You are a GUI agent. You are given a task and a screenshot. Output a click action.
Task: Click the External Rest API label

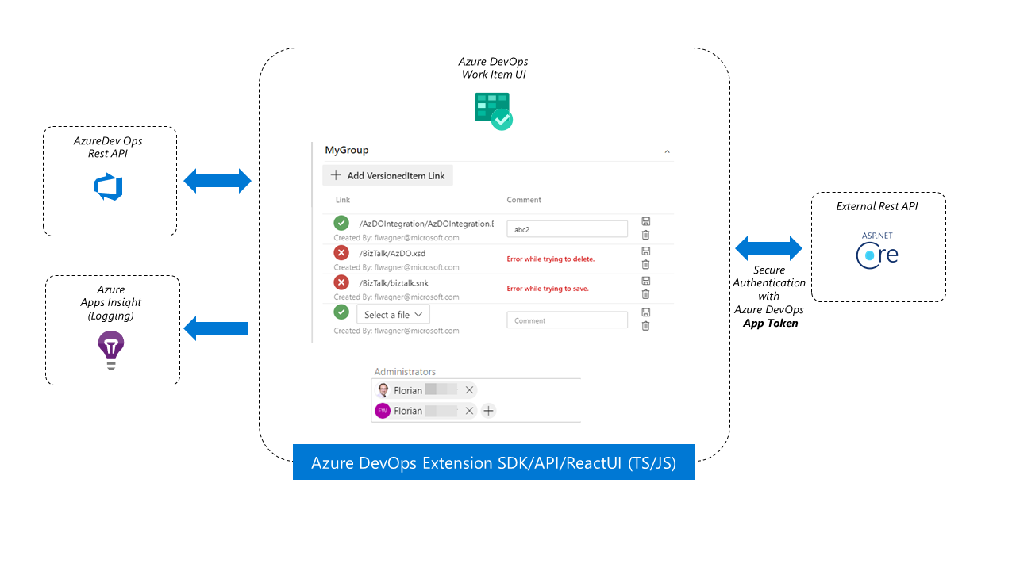[x=877, y=206]
